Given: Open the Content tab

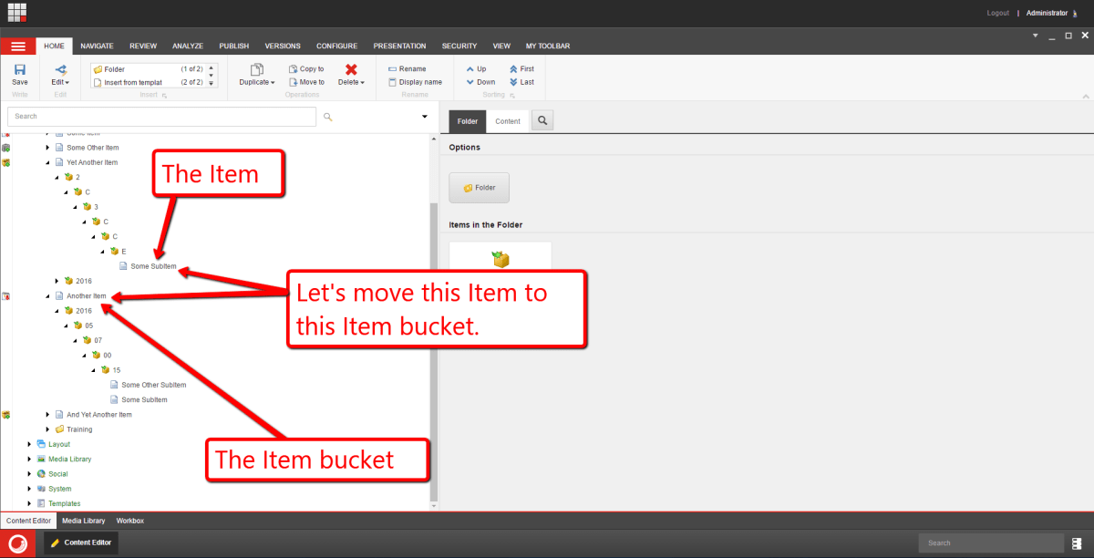Looking at the screenshot, I should tap(508, 121).
